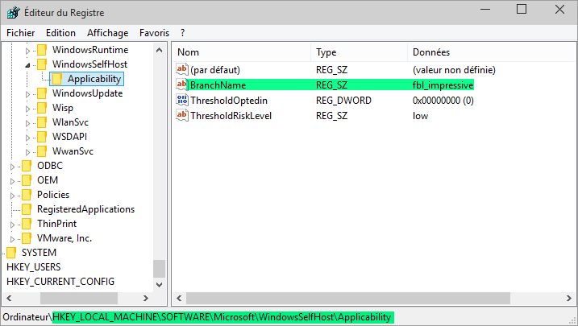Click the WindowsUpdate folder icon
This screenshot has width=578, height=326.
[x=42, y=93]
